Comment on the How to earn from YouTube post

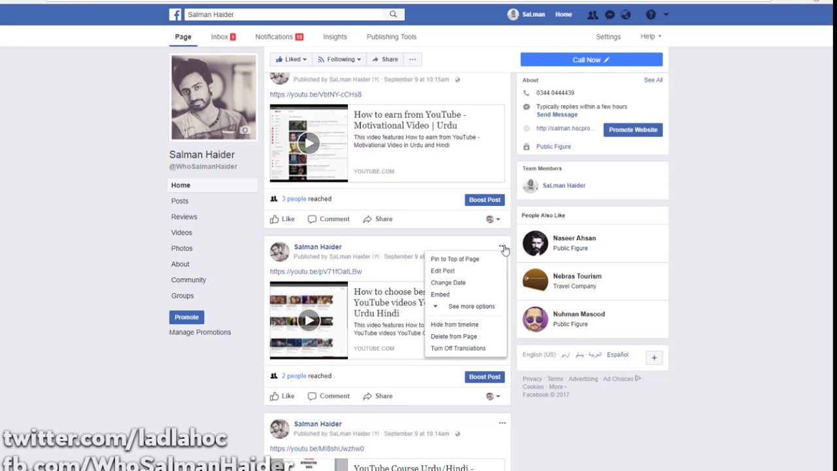329,219
